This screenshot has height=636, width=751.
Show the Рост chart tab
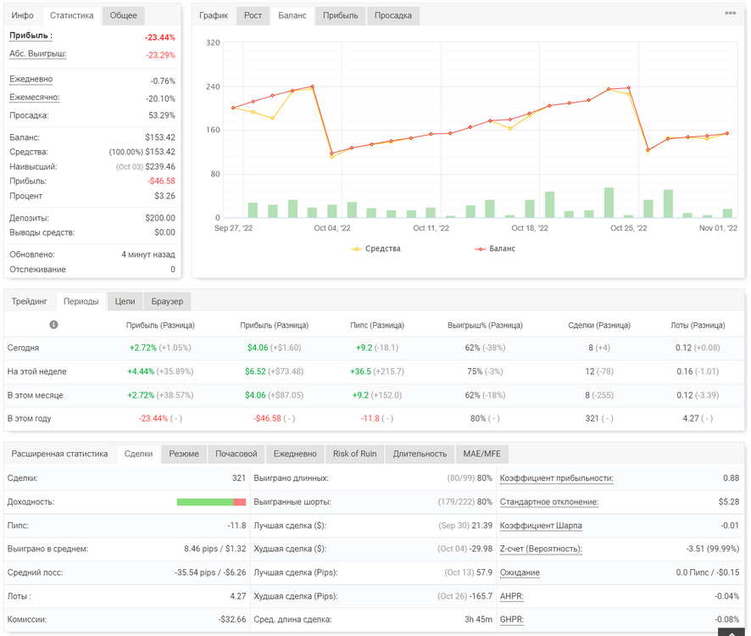point(253,15)
